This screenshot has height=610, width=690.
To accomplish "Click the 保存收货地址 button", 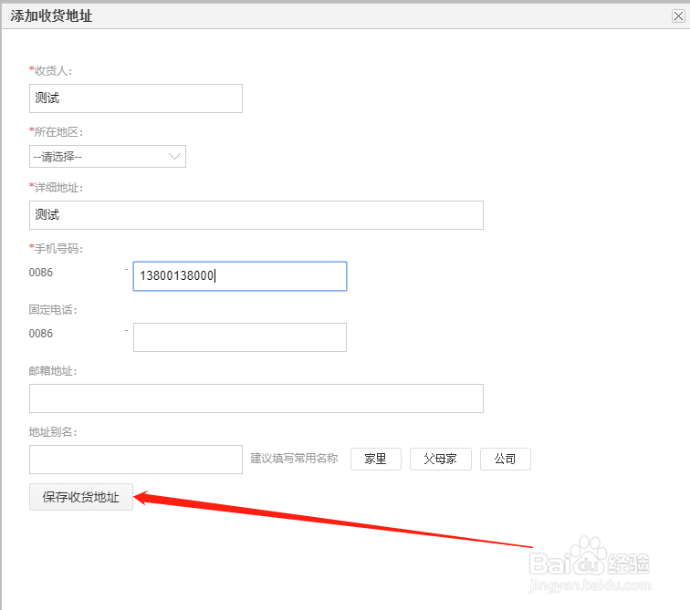I will pyautogui.click(x=81, y=497).
